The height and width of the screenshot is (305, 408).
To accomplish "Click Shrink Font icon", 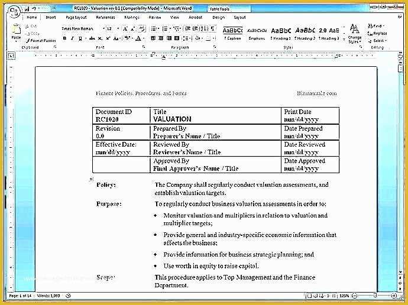I will coord(132,28).
